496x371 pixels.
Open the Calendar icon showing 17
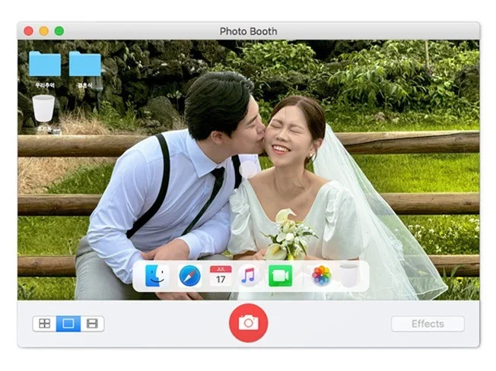coord(221,275)
